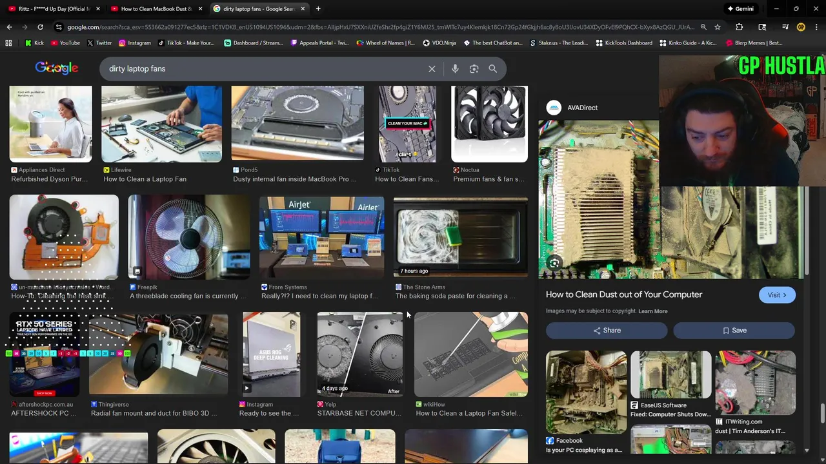Open the Chrome three-dot menu
This screenshot has width=826, height=464.
click(x=816, y=27)
